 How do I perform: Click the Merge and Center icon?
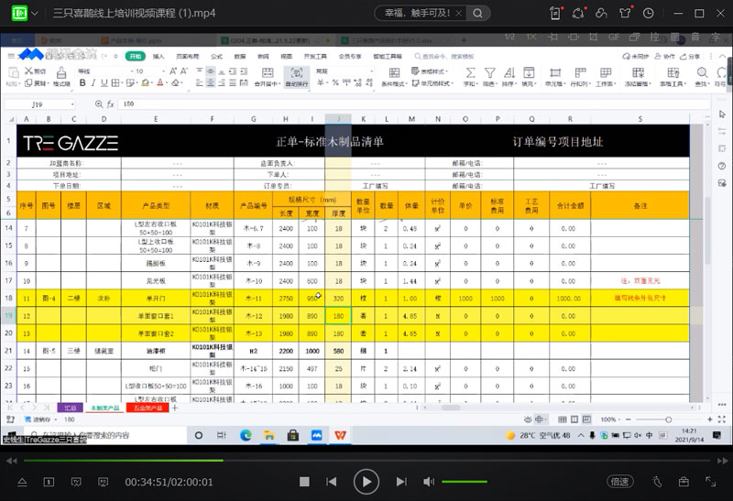click(268, 72)
